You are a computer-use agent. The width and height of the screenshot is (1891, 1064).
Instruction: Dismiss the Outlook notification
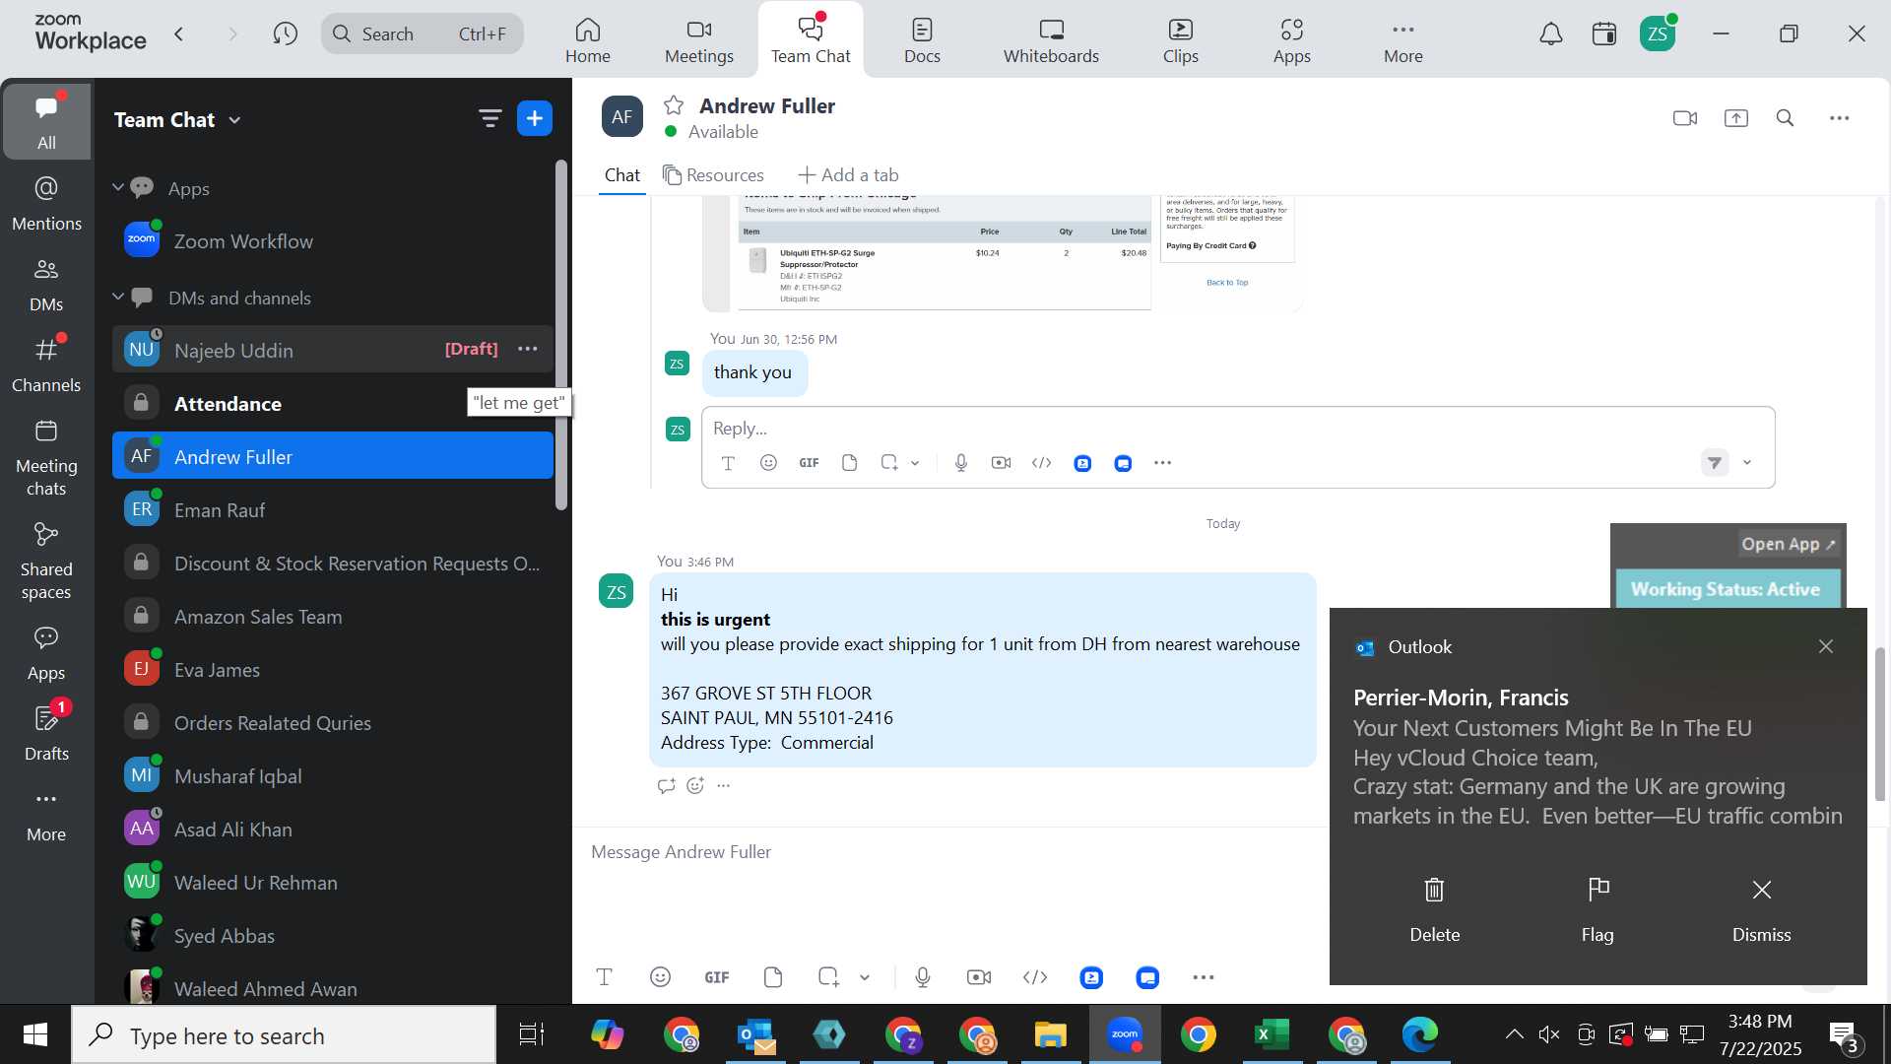click(x=1761, y=910)
